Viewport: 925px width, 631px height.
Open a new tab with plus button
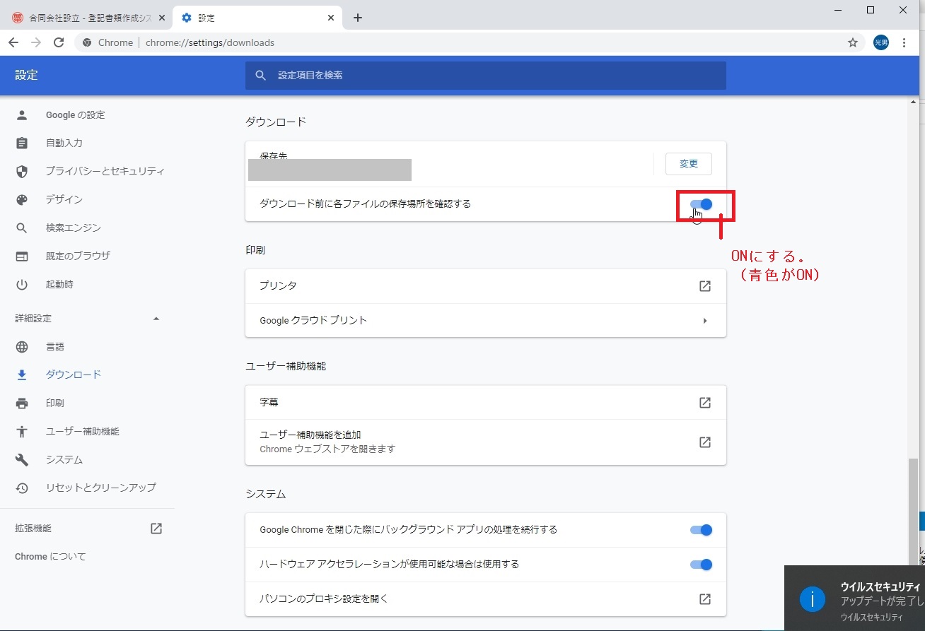(358, 18)
